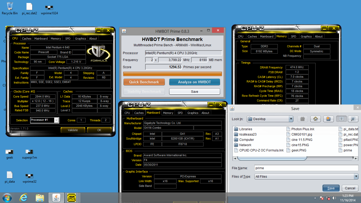Image resolution: width=361 pixels, height=203 pixels.
Task: Select the wprime32 desktop shortcut
Action: (29, 178)
